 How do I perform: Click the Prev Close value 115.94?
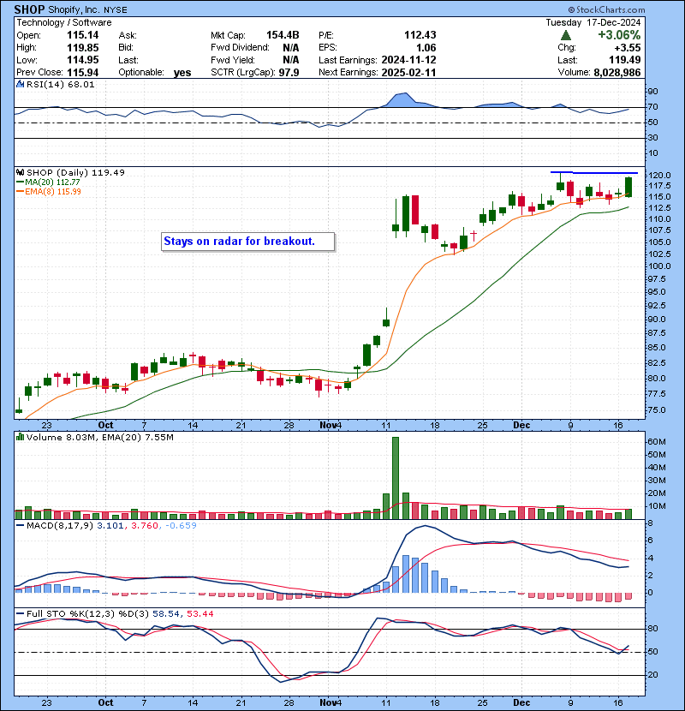[x=82, y=72]
